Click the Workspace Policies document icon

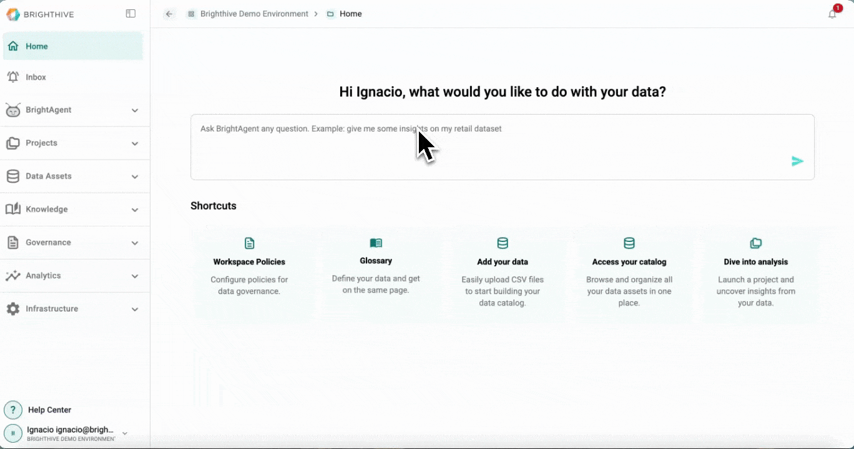click(249, 243)
